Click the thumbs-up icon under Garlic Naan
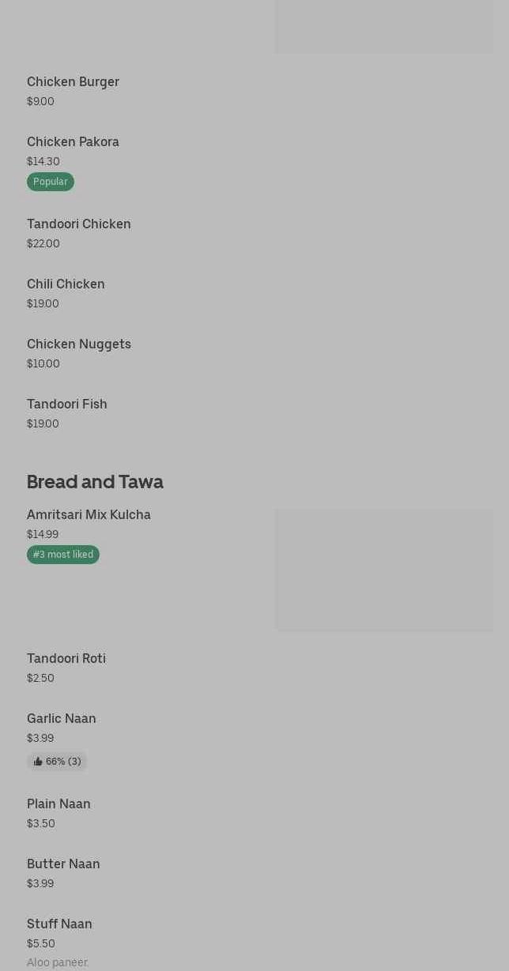The width and height of the screenshot is (509, 971). [x=38, y=762]
